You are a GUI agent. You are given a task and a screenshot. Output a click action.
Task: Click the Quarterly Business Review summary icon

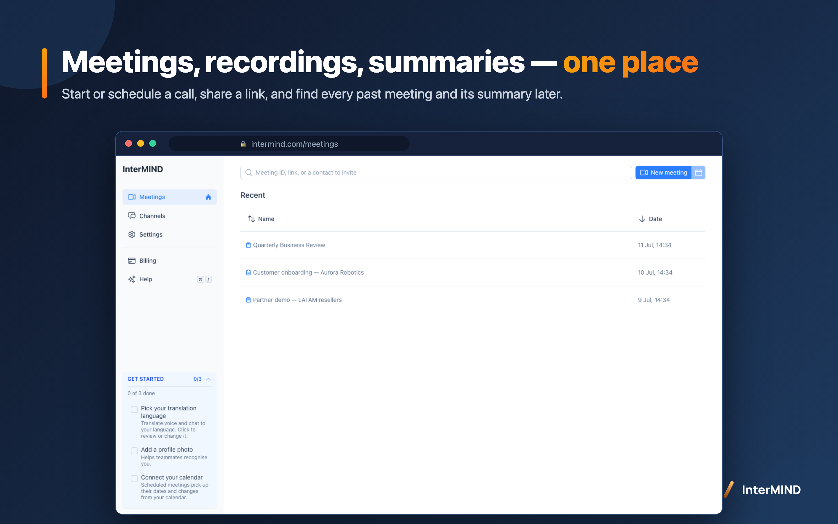click(248, 245)
